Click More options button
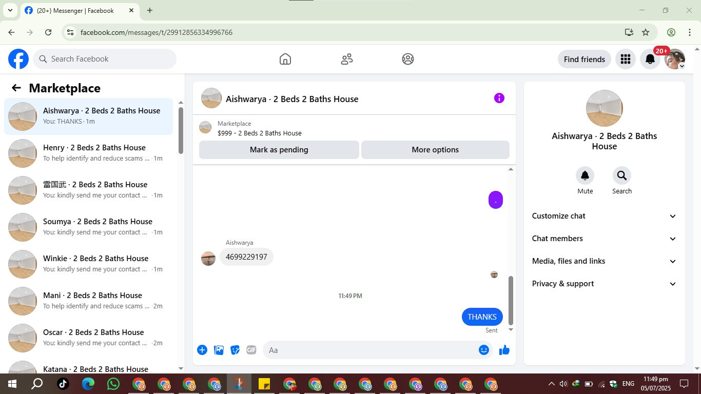701x394 pixels. click(435, 150)
